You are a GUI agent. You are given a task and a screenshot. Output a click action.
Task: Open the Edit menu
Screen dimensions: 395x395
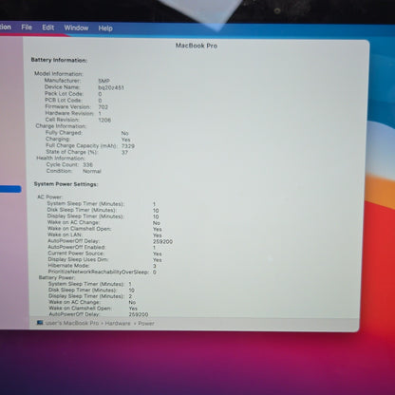(48, 28)
